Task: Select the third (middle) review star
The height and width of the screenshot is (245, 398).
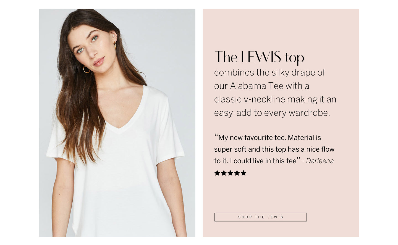Action: (x=230, y=173)
